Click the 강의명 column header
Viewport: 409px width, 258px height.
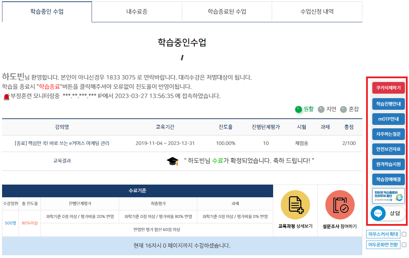(x=62, y=127)
